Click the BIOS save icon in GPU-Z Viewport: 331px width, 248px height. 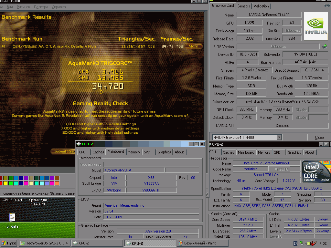tap(325, 46)
